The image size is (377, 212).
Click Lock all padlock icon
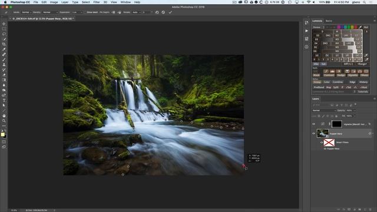[x=336, y=116]
